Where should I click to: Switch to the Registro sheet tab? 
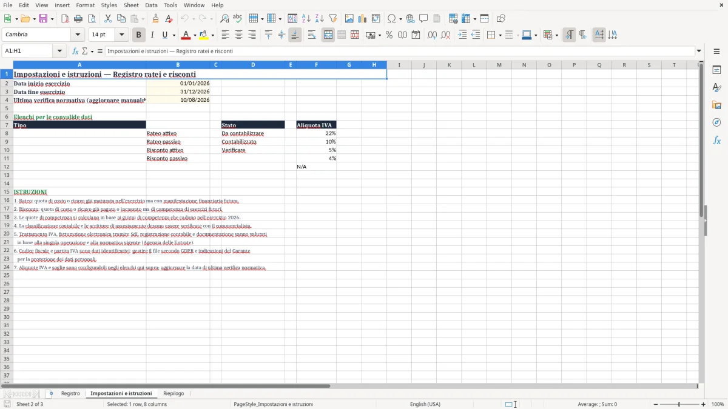pyautogui.click(x=70, y=394)
